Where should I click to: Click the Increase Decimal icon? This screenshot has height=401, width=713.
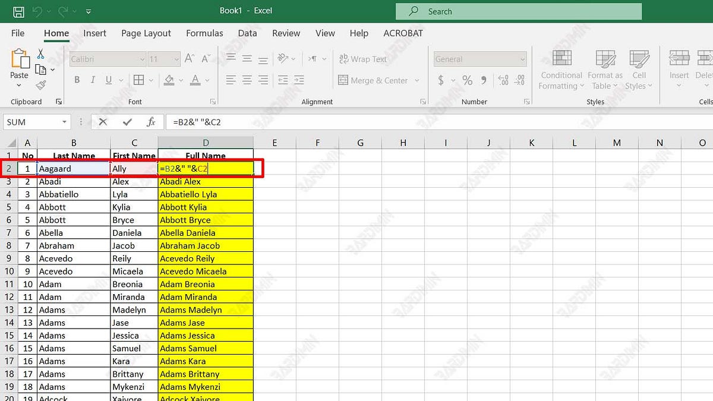[x=503, y=79]
